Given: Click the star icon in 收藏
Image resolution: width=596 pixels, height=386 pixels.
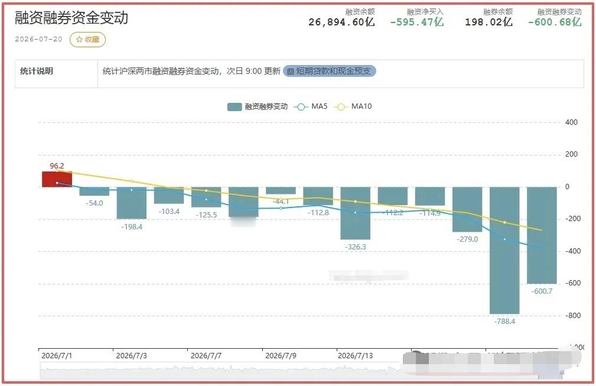Looking at the screenshot, I should pyautogui.click(x=79, y=40).
